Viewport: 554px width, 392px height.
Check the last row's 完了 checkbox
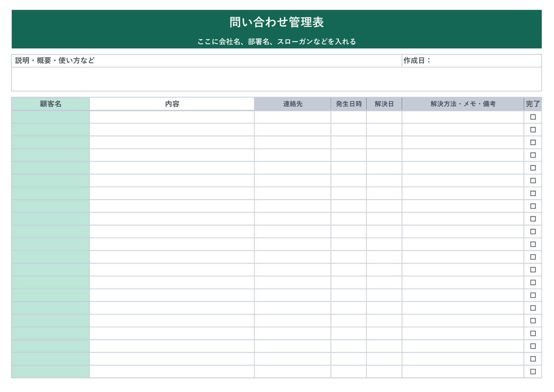click(x=533, y=372)
